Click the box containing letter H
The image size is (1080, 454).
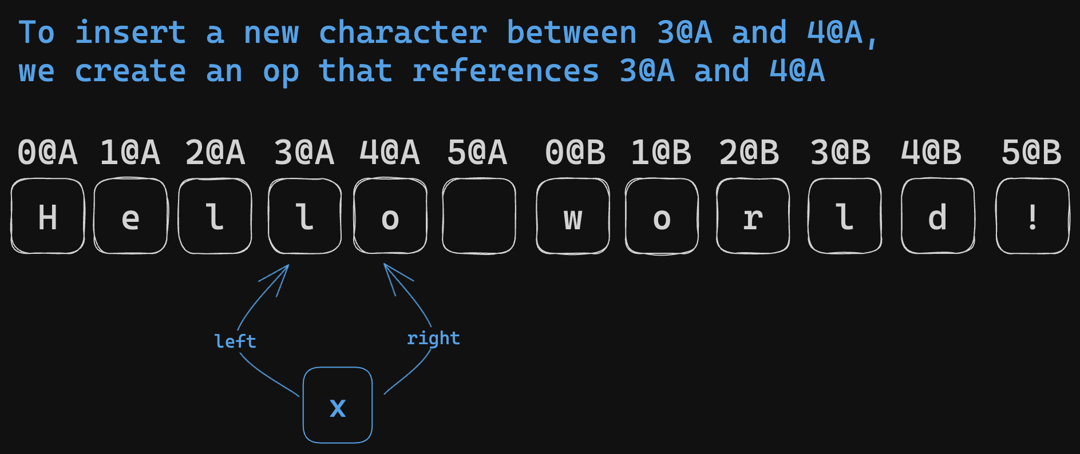coord(48,216)
